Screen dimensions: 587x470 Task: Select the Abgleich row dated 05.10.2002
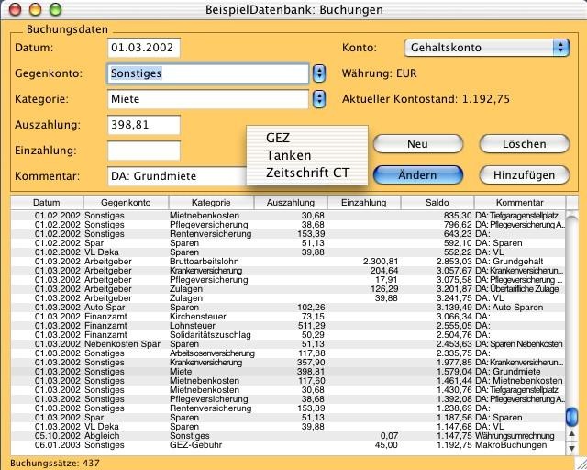click(x=288, y=436)
